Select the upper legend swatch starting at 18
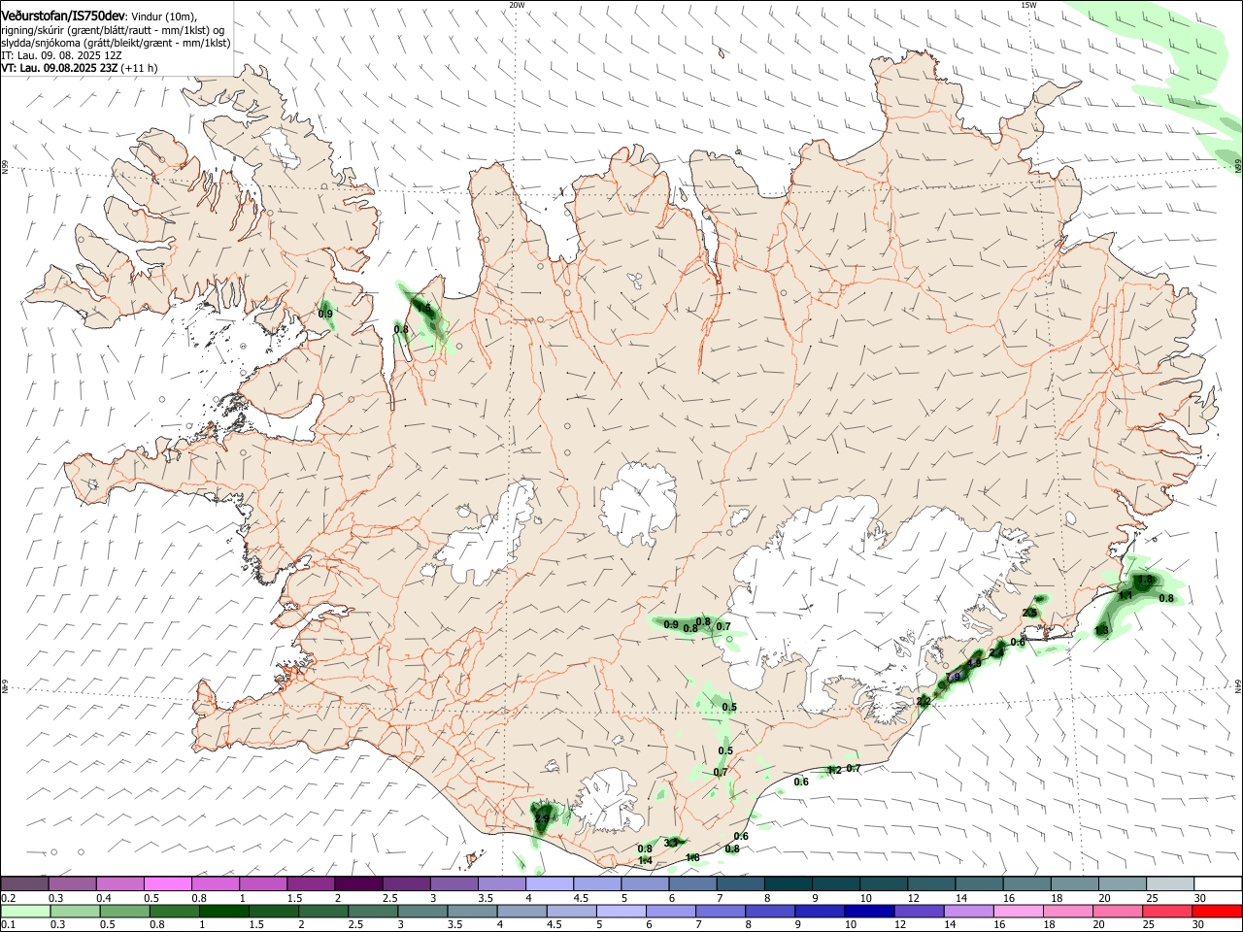1243x932 pixels. coord(1075,884)
